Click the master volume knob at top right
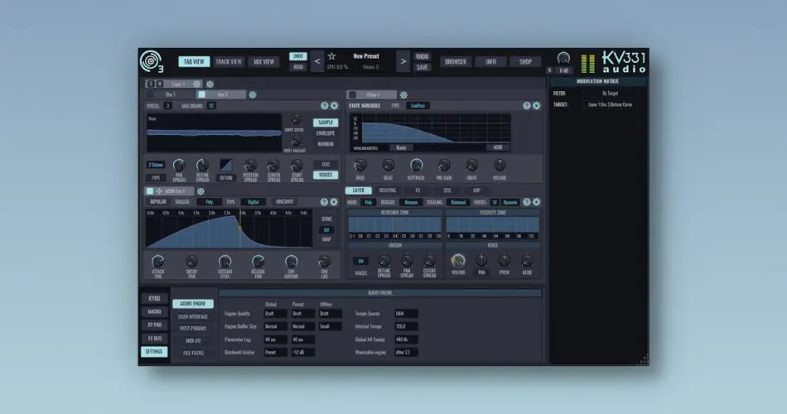Viewport: 787px width, 414px height. tap(563, 58)
